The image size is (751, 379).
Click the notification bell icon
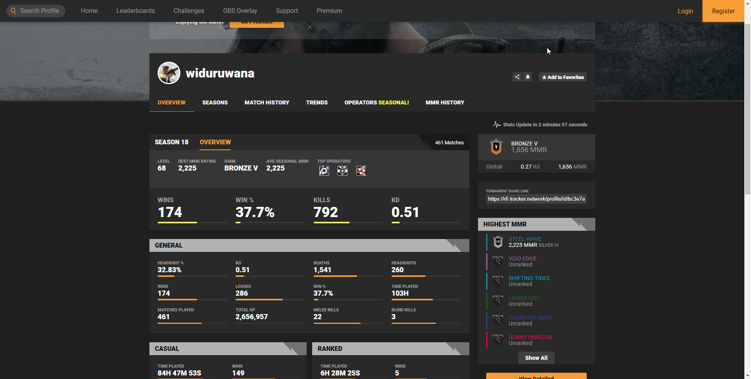pos(528,77)
